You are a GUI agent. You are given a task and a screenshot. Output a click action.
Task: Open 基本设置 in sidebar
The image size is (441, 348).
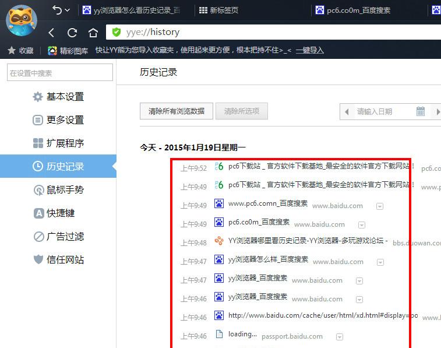point(58,97)
